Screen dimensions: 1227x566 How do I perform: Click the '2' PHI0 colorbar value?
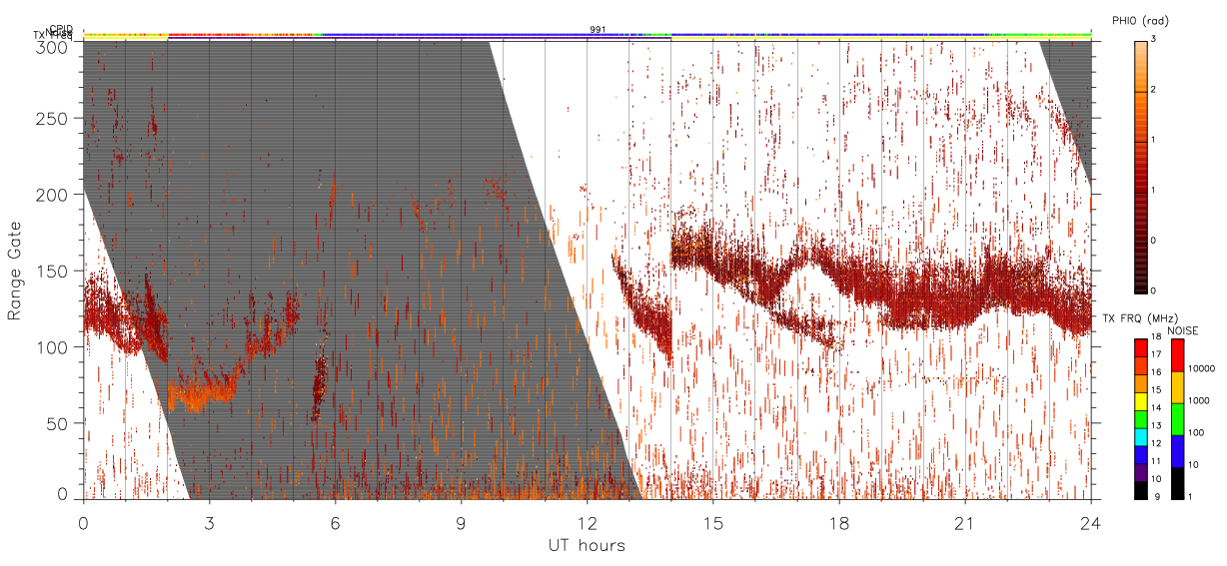[x=1154, y=91]
